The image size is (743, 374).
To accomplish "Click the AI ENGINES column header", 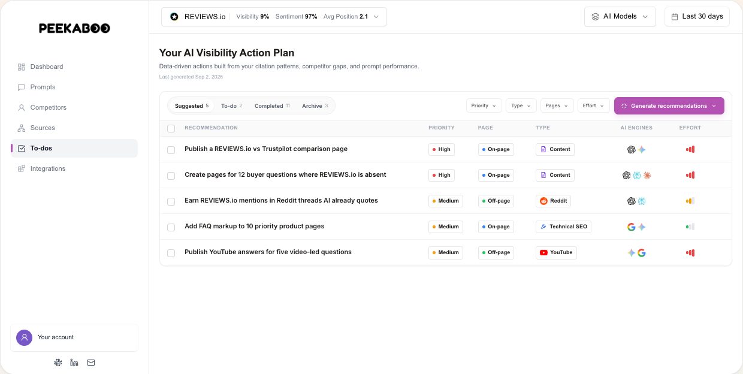I will click(636, 128).
